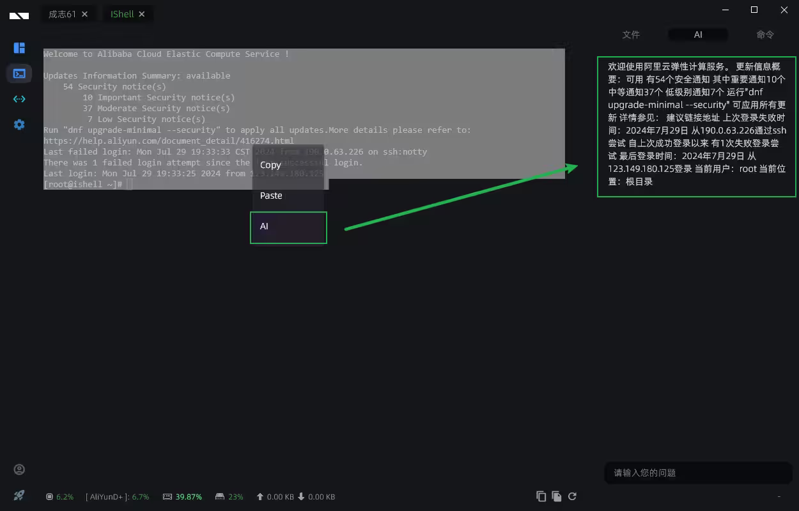Click the copy icon in bottom toolbar
The image size is (799, 511).
tap(541, 496)
